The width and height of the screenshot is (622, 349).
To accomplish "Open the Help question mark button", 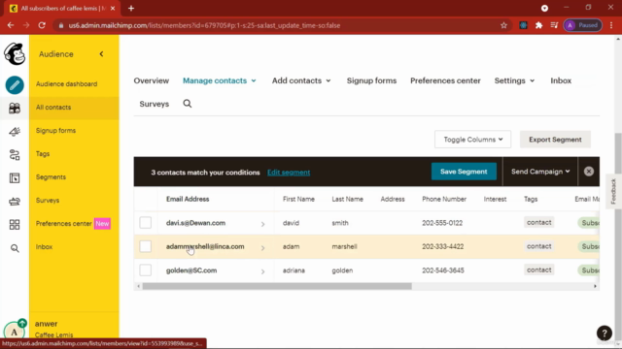I will point(605,333).
